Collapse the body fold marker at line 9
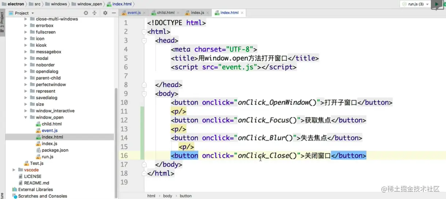The width and height of the screenshot is (446, 199). click(x=144, y=94)
